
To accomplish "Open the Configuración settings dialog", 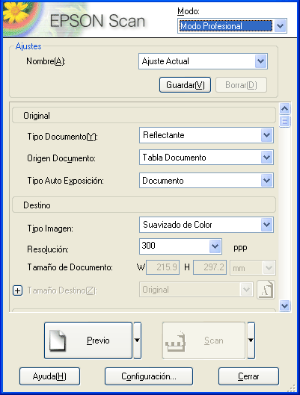I will 149,376.
